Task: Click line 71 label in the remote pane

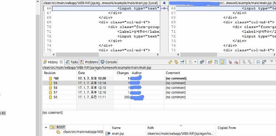Action: (259, 32)
